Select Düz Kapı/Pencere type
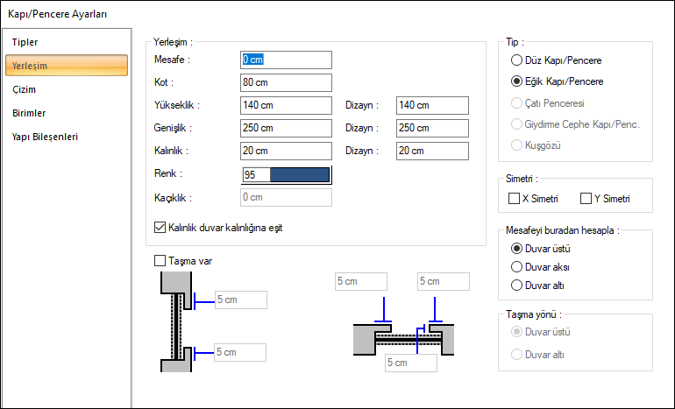The height and width of the screenshot is (409, 675). coord(516,60)
